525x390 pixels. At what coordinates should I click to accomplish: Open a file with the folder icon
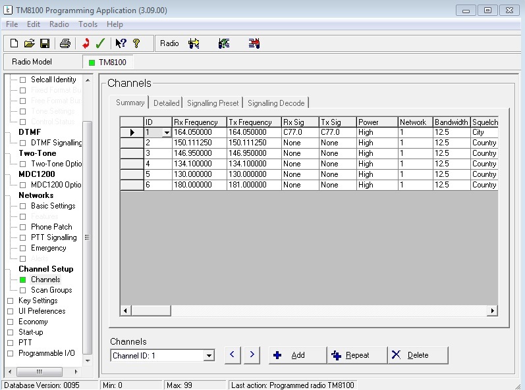29,43
